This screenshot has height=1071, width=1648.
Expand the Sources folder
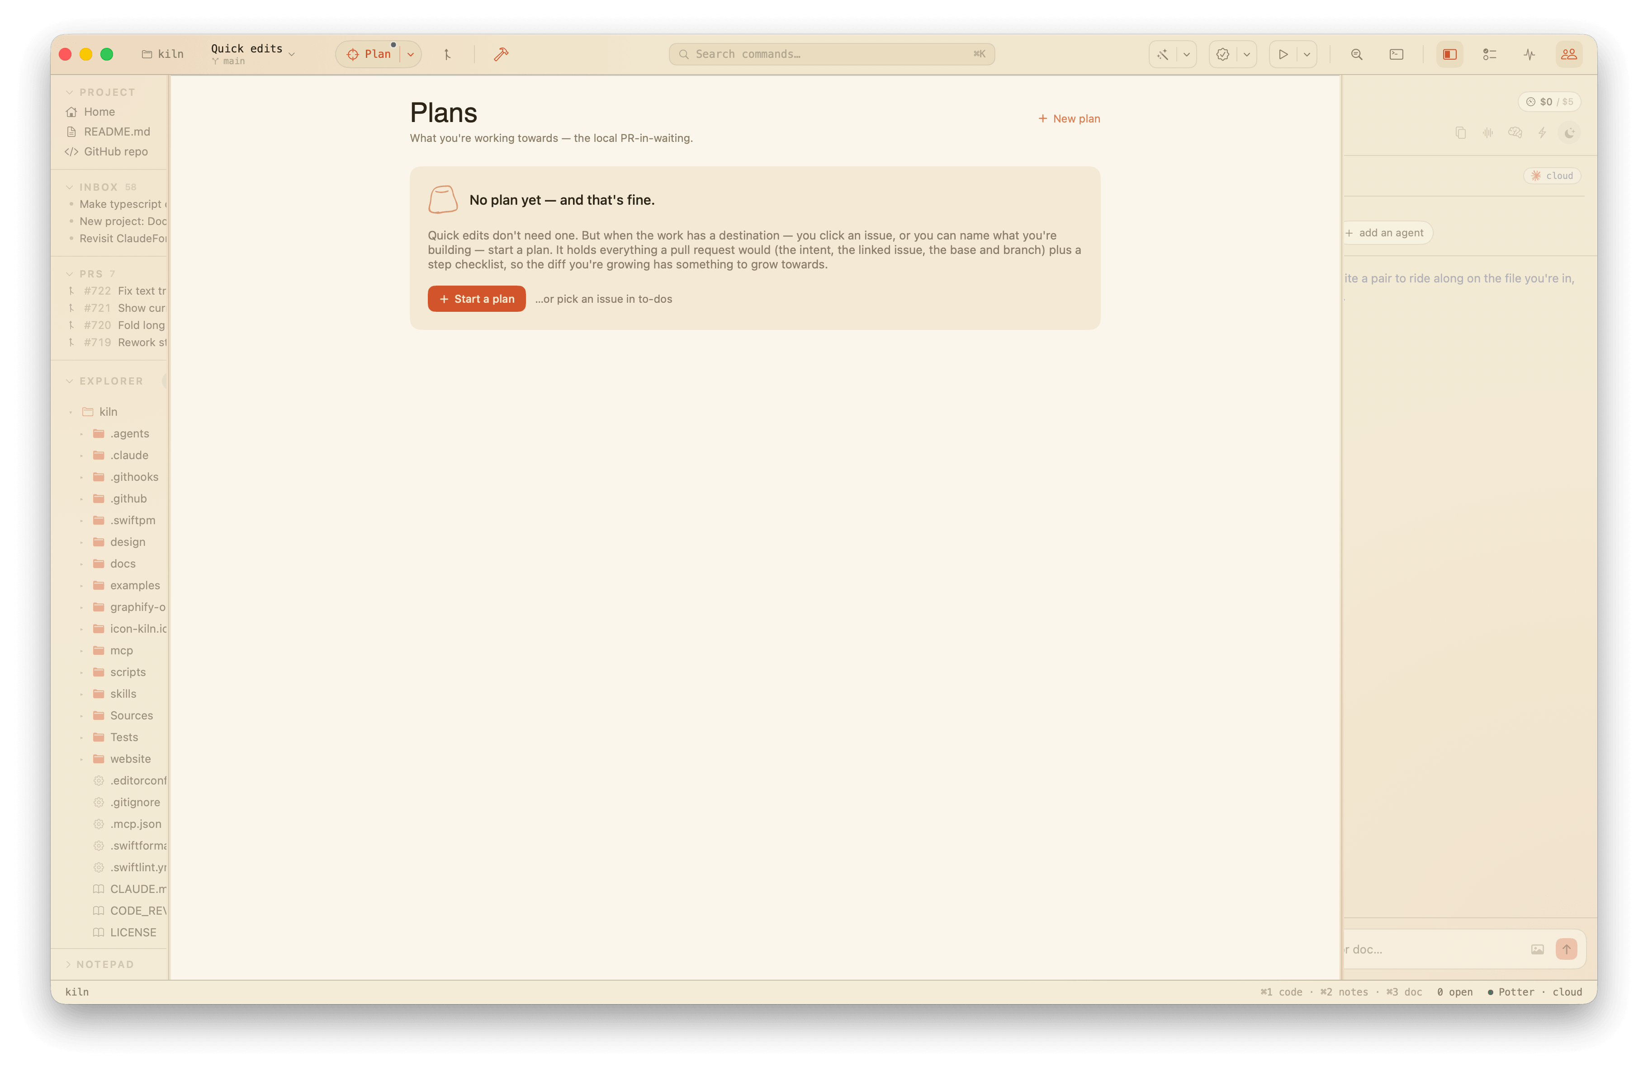(81, 715)
